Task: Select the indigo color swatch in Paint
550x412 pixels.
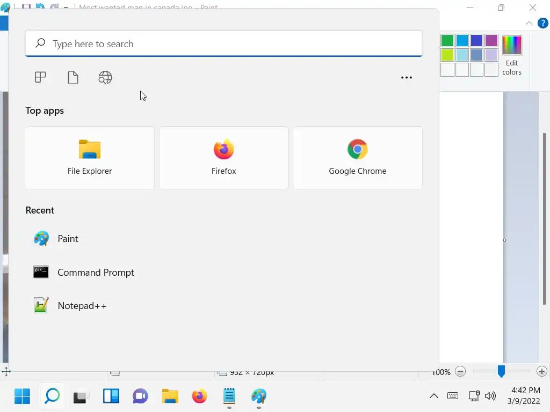Action: click(477, 41)
